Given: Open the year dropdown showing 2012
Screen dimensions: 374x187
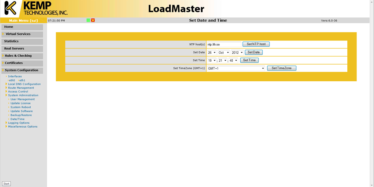Looking at the screenshot, I should (x=237, y=52).
